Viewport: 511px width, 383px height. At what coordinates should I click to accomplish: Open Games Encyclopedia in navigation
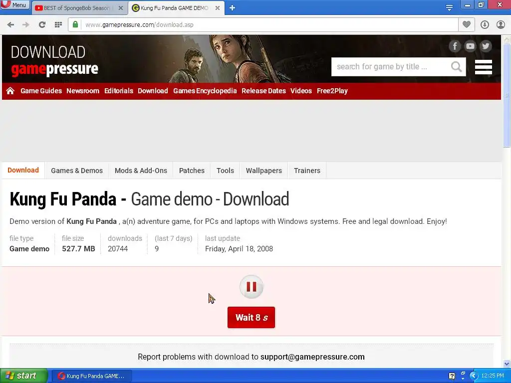click(205, 91)
